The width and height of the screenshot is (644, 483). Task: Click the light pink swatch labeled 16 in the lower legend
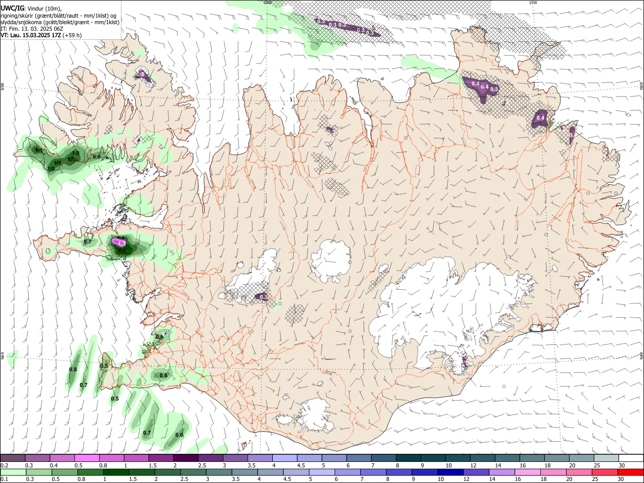tap(527, 472)
